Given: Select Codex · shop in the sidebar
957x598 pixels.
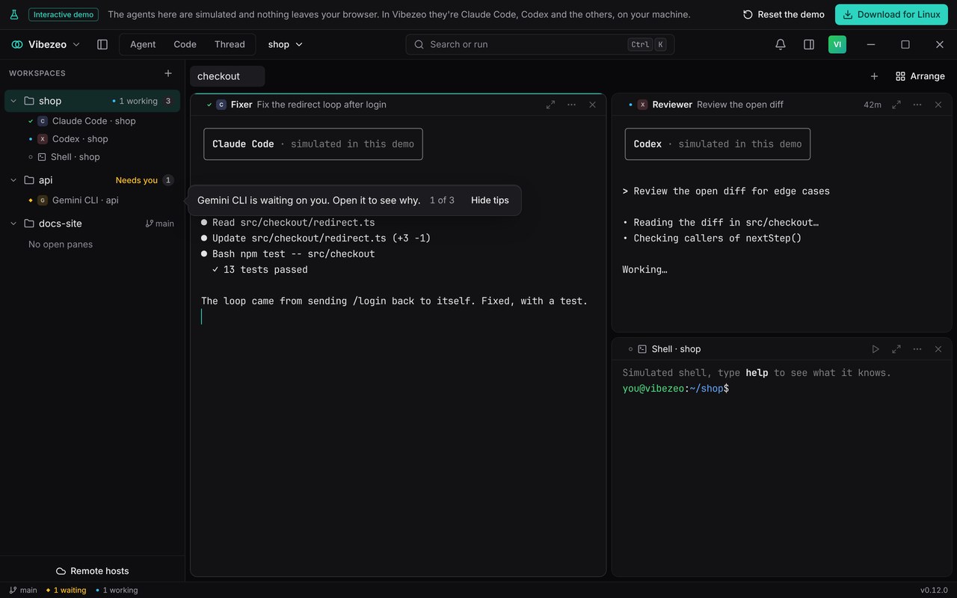Looking at the screenshot, I should coord(93,139).
